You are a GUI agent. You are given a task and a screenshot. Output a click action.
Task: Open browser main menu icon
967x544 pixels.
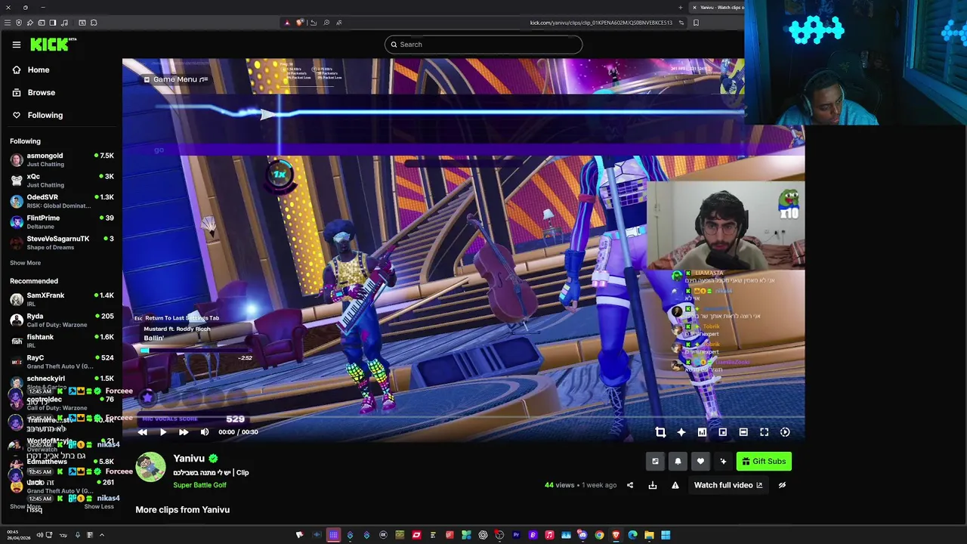pyautogui.click(x=8, y=23)
